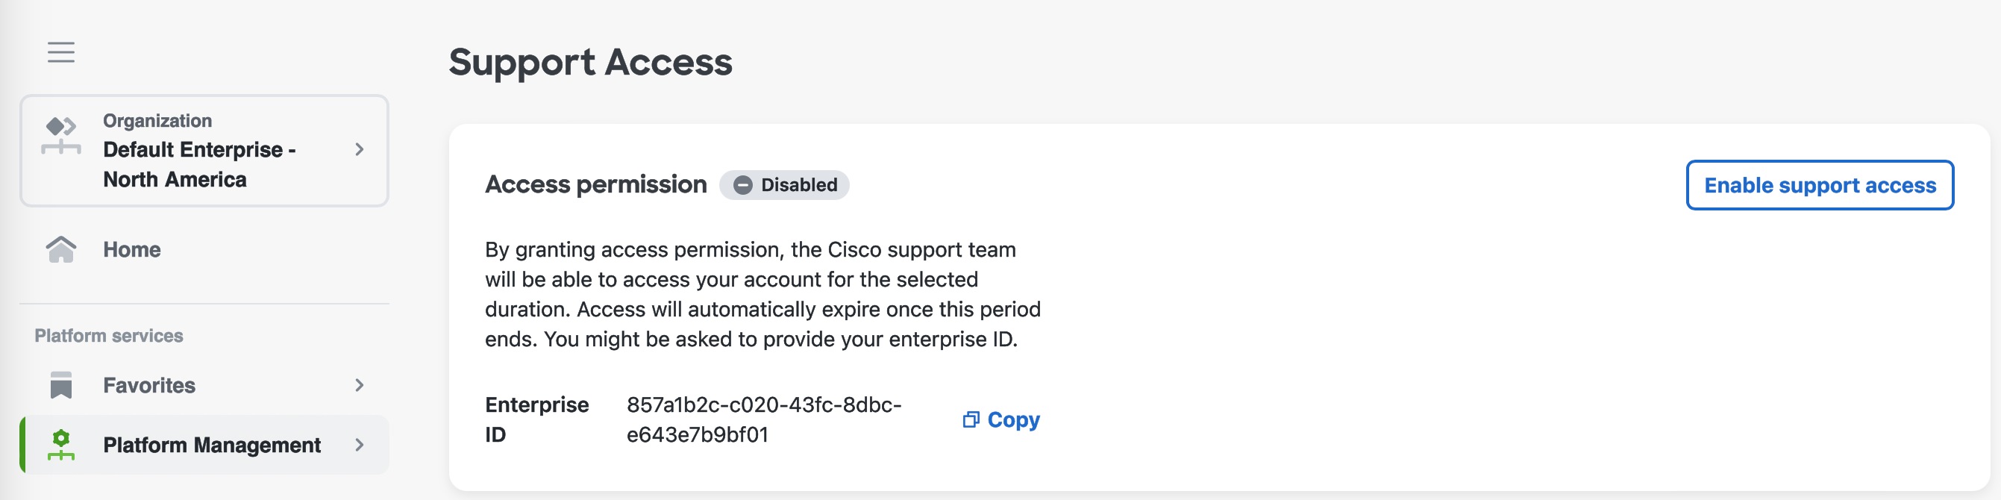This screenshot has height=500, width=2001.
Task: Open the Platform Management menu item
Action: point(204,445)
